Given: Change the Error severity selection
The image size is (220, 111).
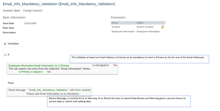Looking at the screenshot, I should pos(78,90).
